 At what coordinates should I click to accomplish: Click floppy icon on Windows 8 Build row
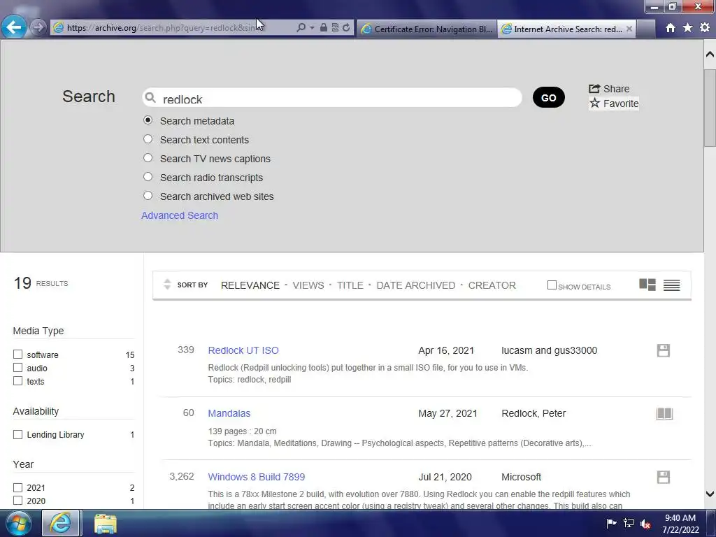664,477
